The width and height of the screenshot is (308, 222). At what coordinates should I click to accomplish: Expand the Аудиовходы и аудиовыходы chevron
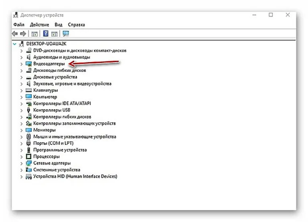click(21, 57)
